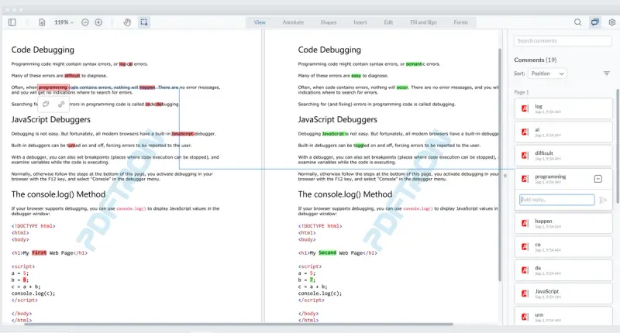Image resolution: width=620 pixels, height=333 pixels.
Task: Click the zoom out minus icon
Action: tap(85, 22)
